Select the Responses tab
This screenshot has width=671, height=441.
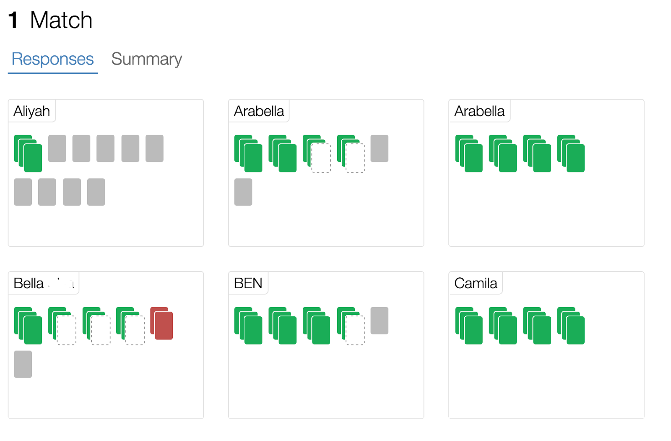coord(52,59)
